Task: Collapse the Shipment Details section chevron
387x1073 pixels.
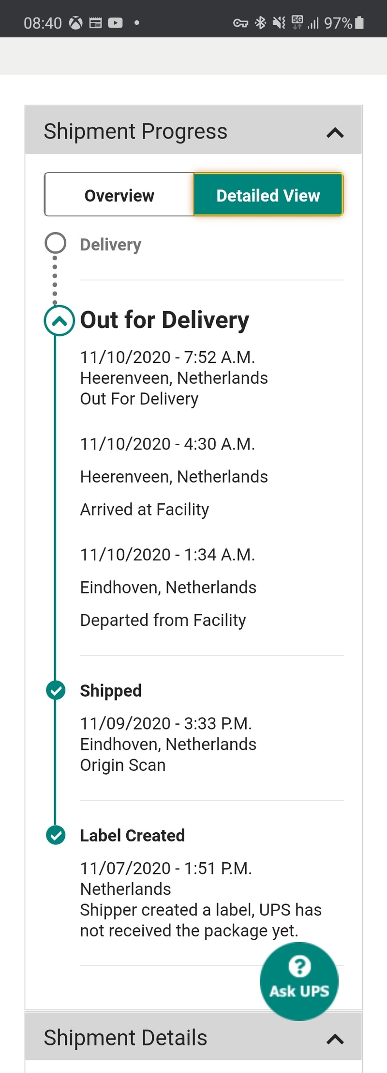Action: coord(335,1039)
